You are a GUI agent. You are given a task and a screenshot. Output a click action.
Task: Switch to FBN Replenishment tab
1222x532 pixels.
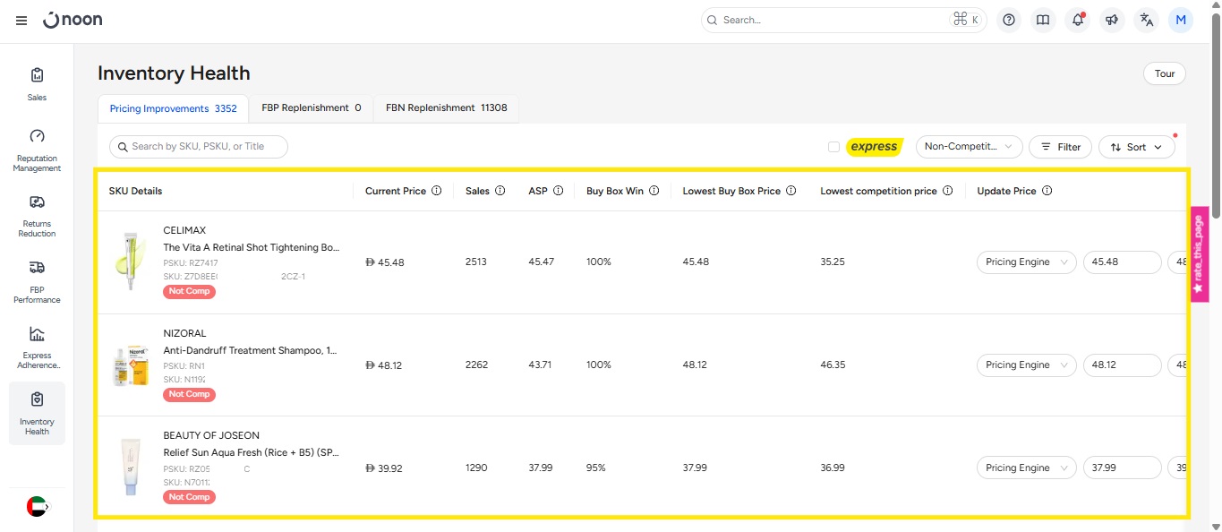(446, 108)
